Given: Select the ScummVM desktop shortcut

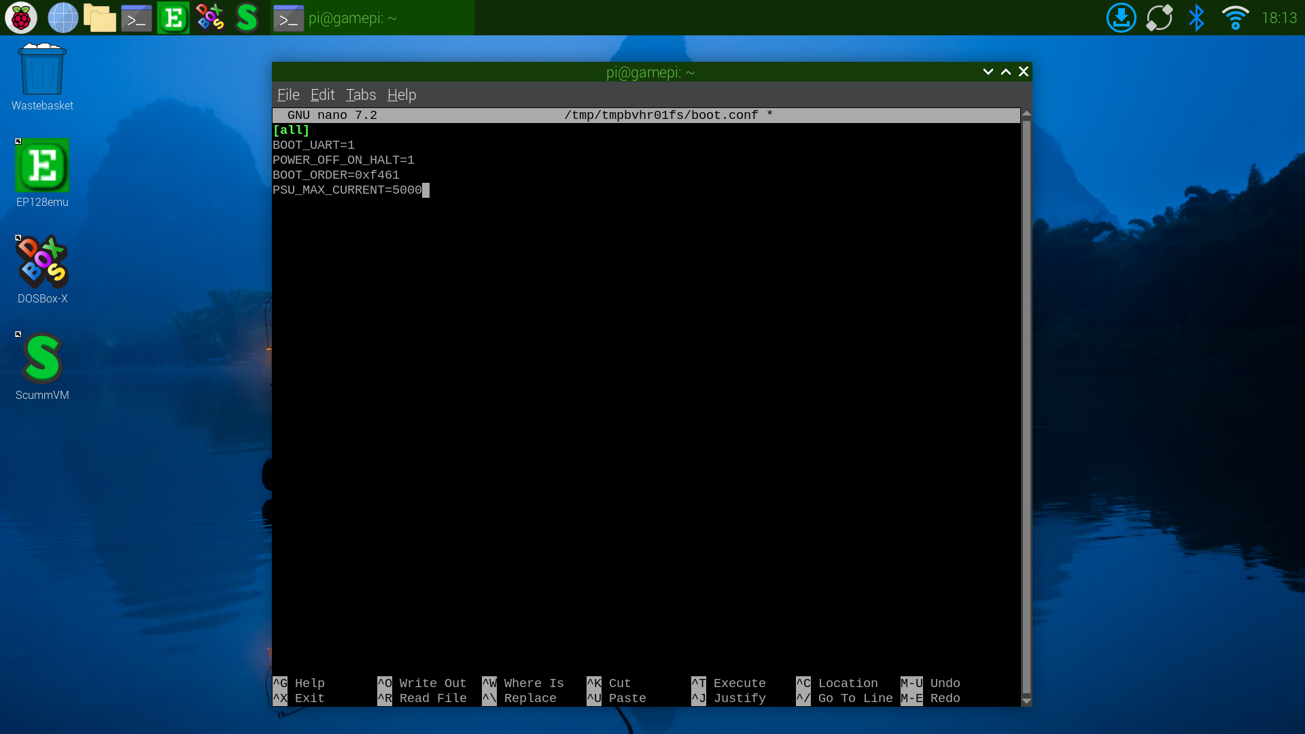Looking at the screenshot, I should pyautogui.click(x=42, y=366).
